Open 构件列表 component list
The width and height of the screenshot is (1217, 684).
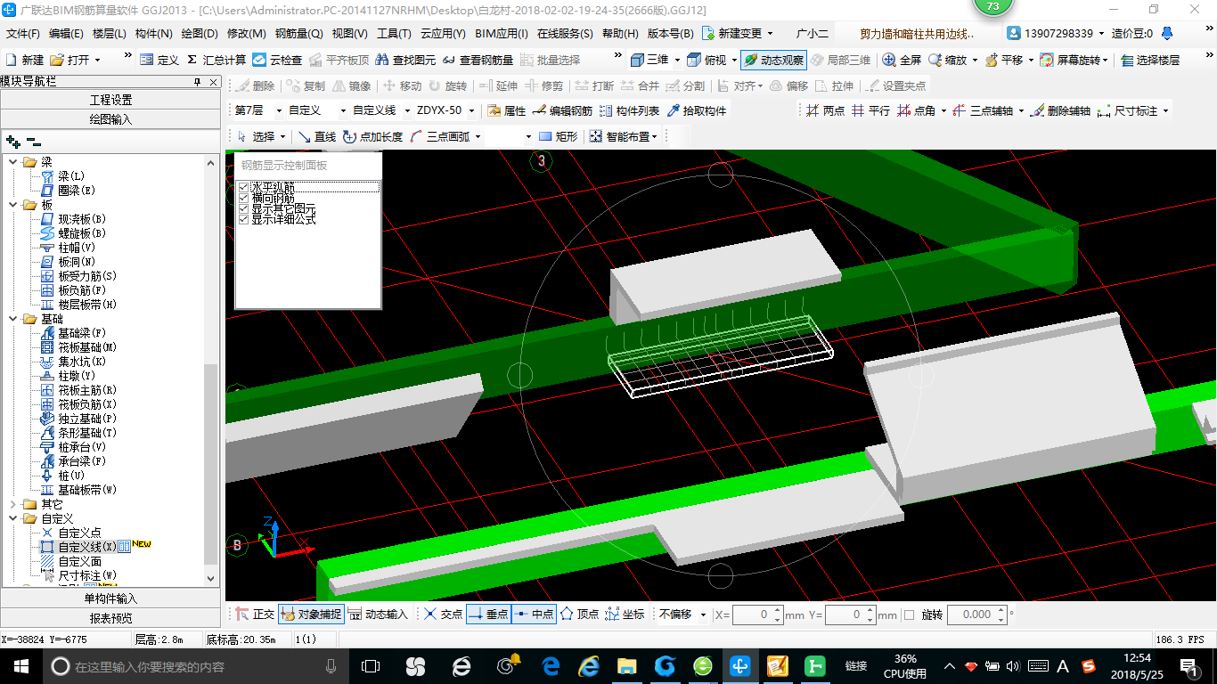[629, 111]
